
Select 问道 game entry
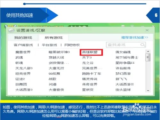52,84
